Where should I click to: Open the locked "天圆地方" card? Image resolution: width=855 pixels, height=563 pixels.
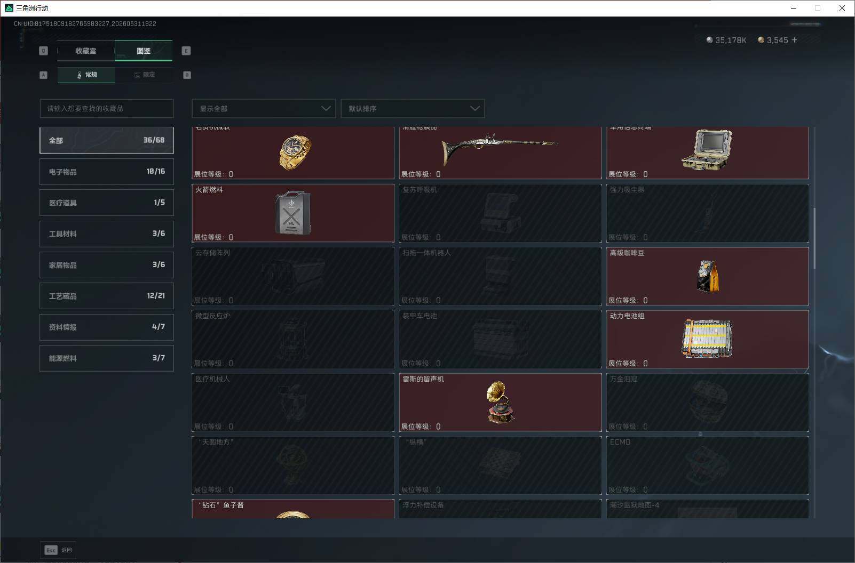click(293, 465)
